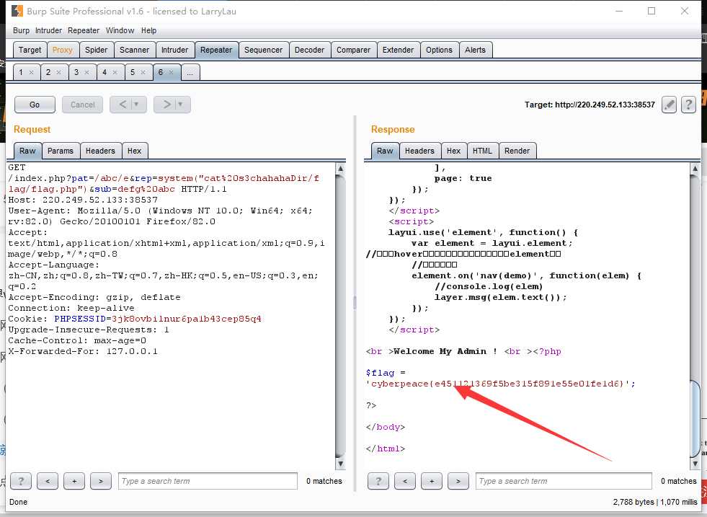
Task: Select the response HTML tab
Action: 482,151
